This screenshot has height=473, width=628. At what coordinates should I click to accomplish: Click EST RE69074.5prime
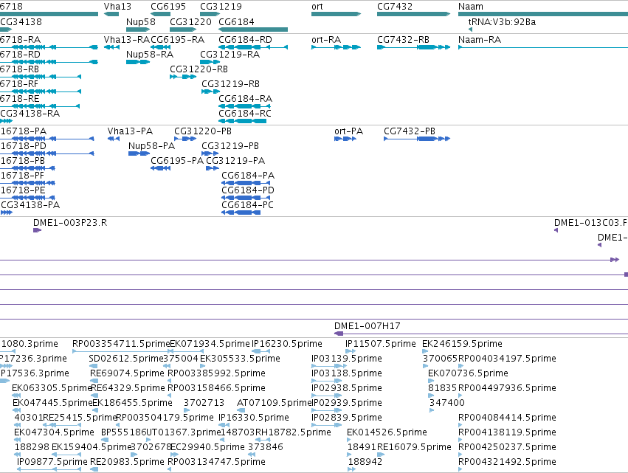pyautogui.click(x=94, y=381)
